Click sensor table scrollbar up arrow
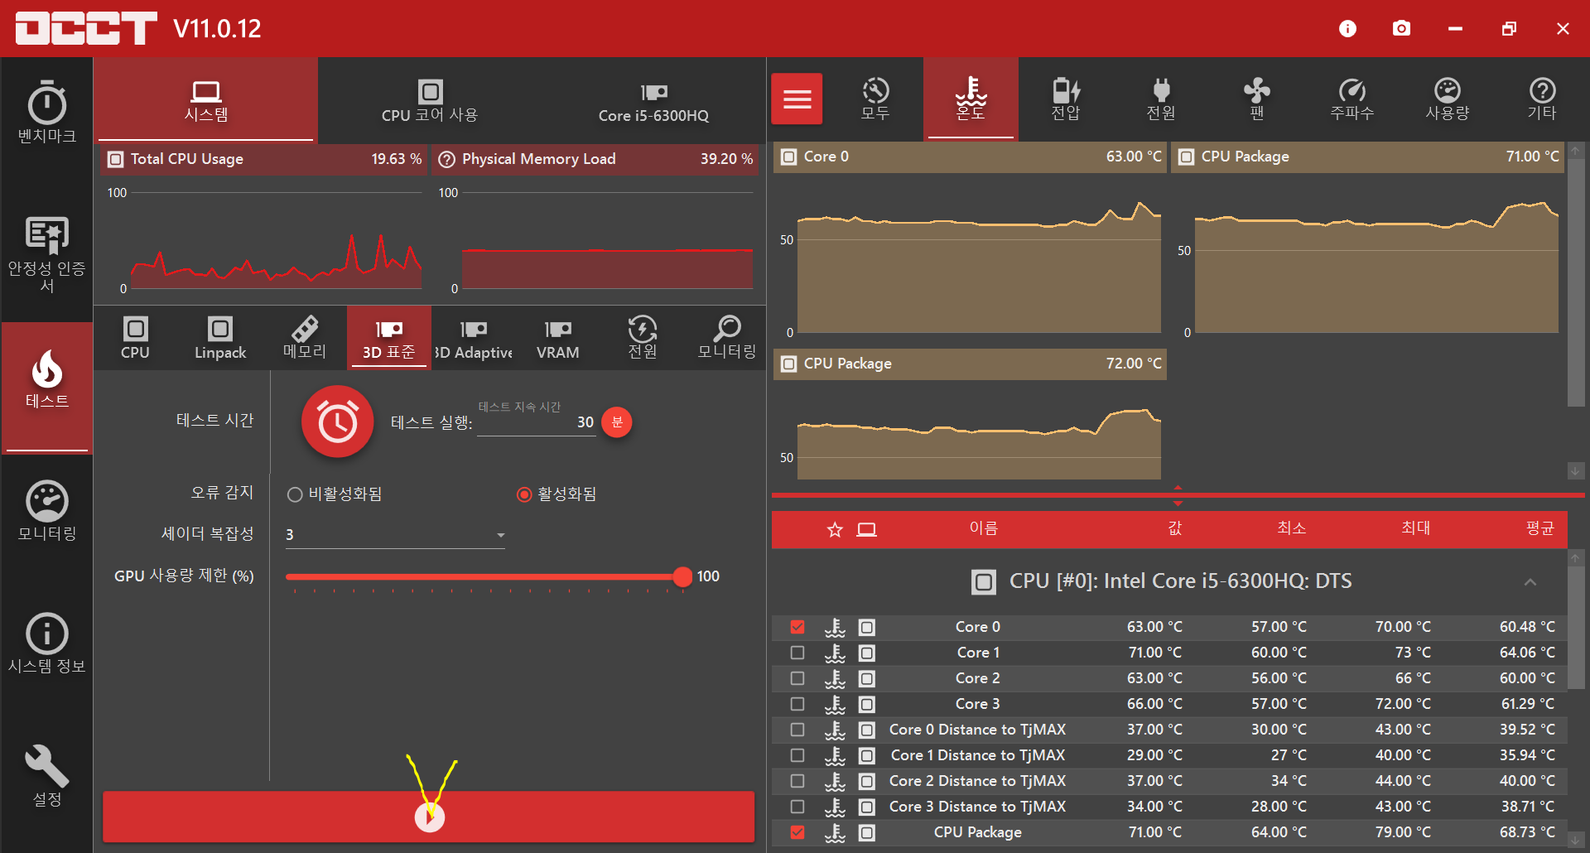Viewport: 1590px width, 853px height. click(x=1576, y=558)
